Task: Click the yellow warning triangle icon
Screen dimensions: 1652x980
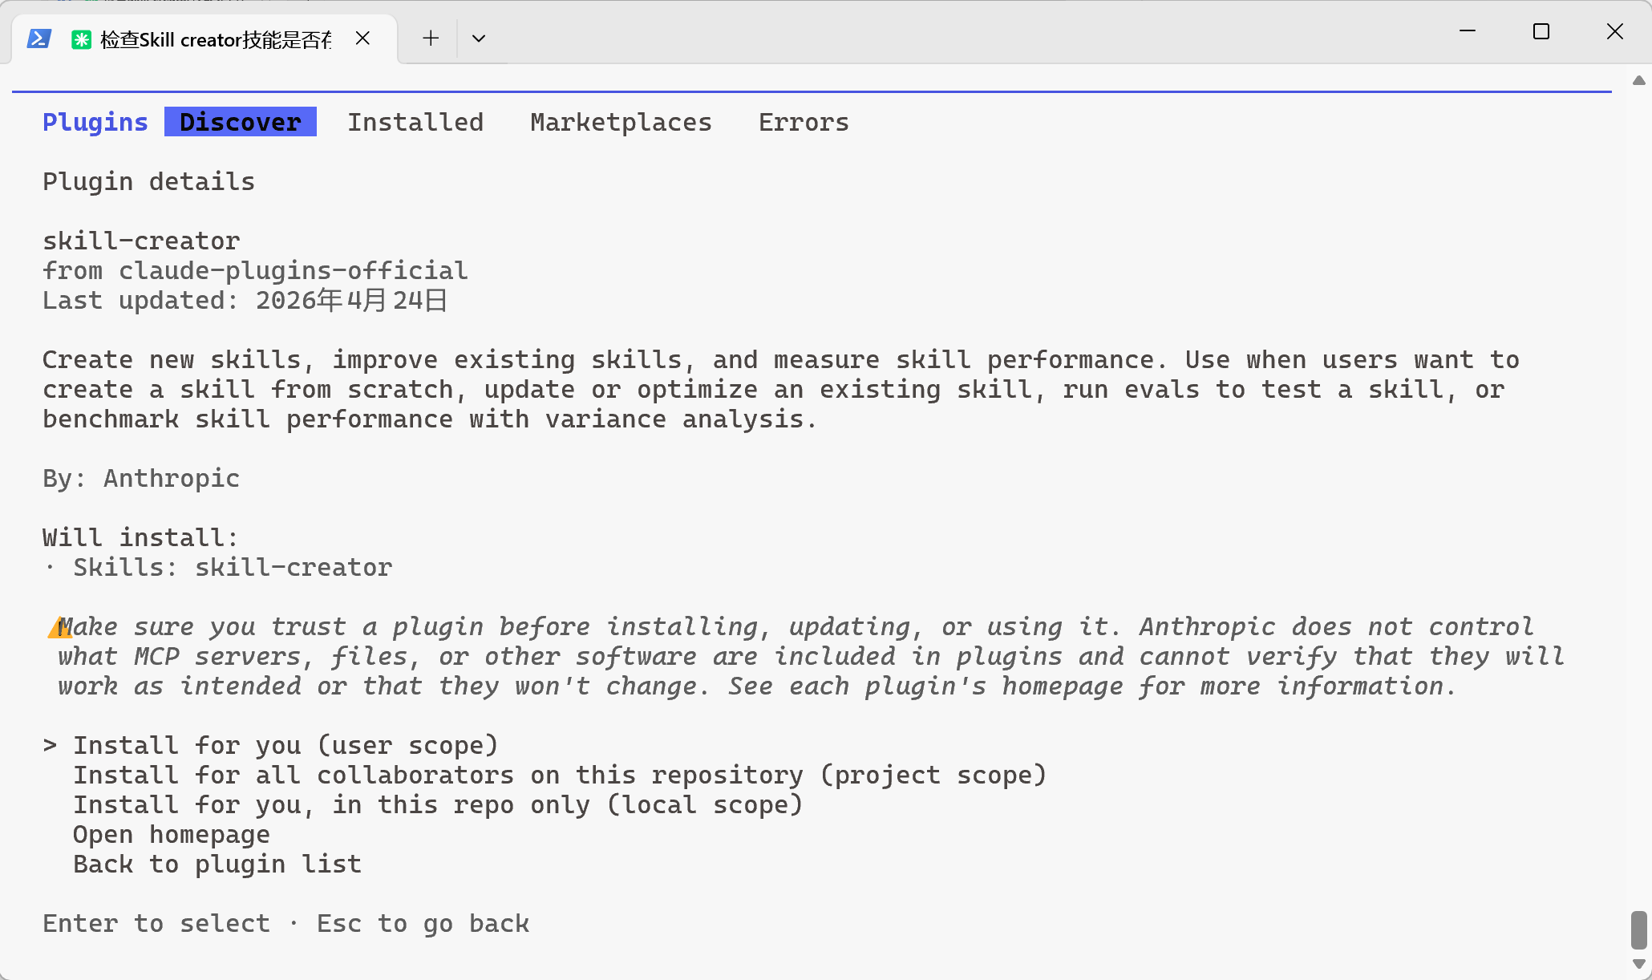Action: (x=59, y=626)
